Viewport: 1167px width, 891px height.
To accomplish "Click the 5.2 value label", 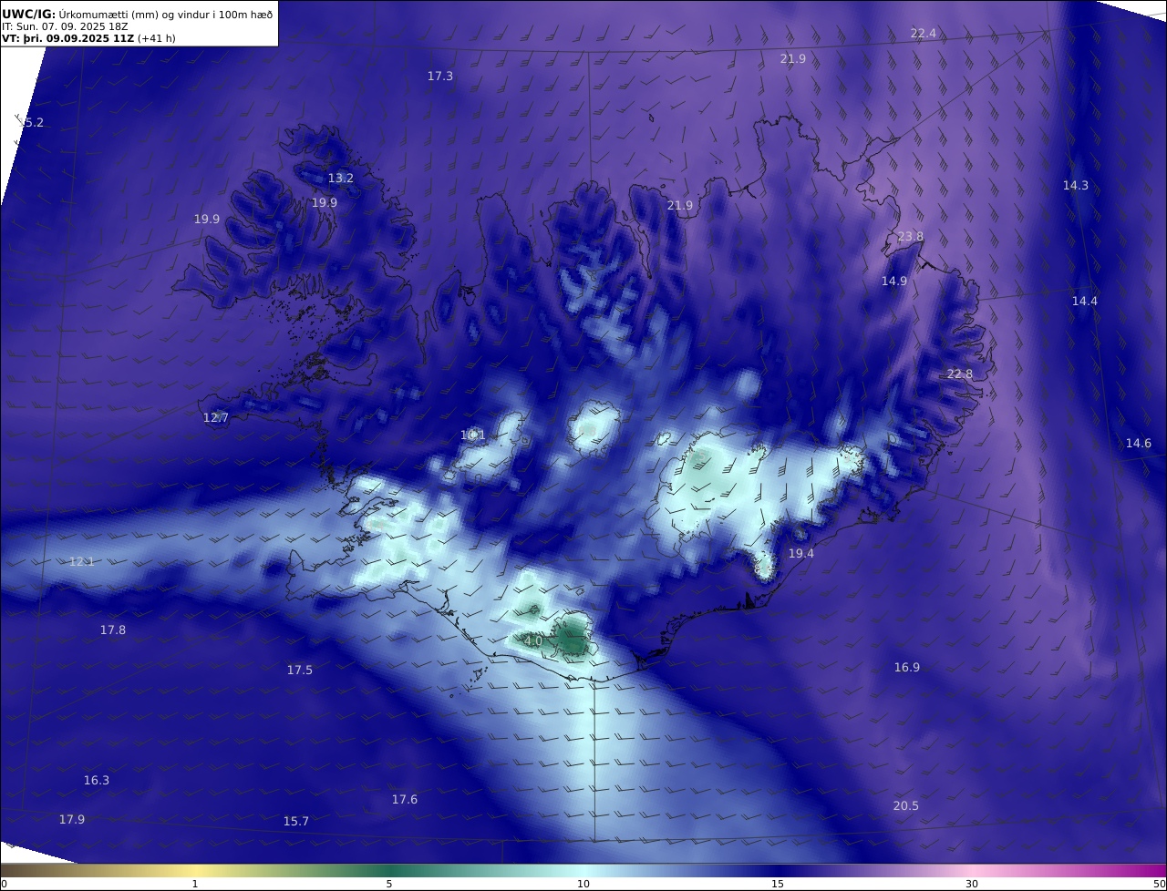I will [x=34, y=123].
